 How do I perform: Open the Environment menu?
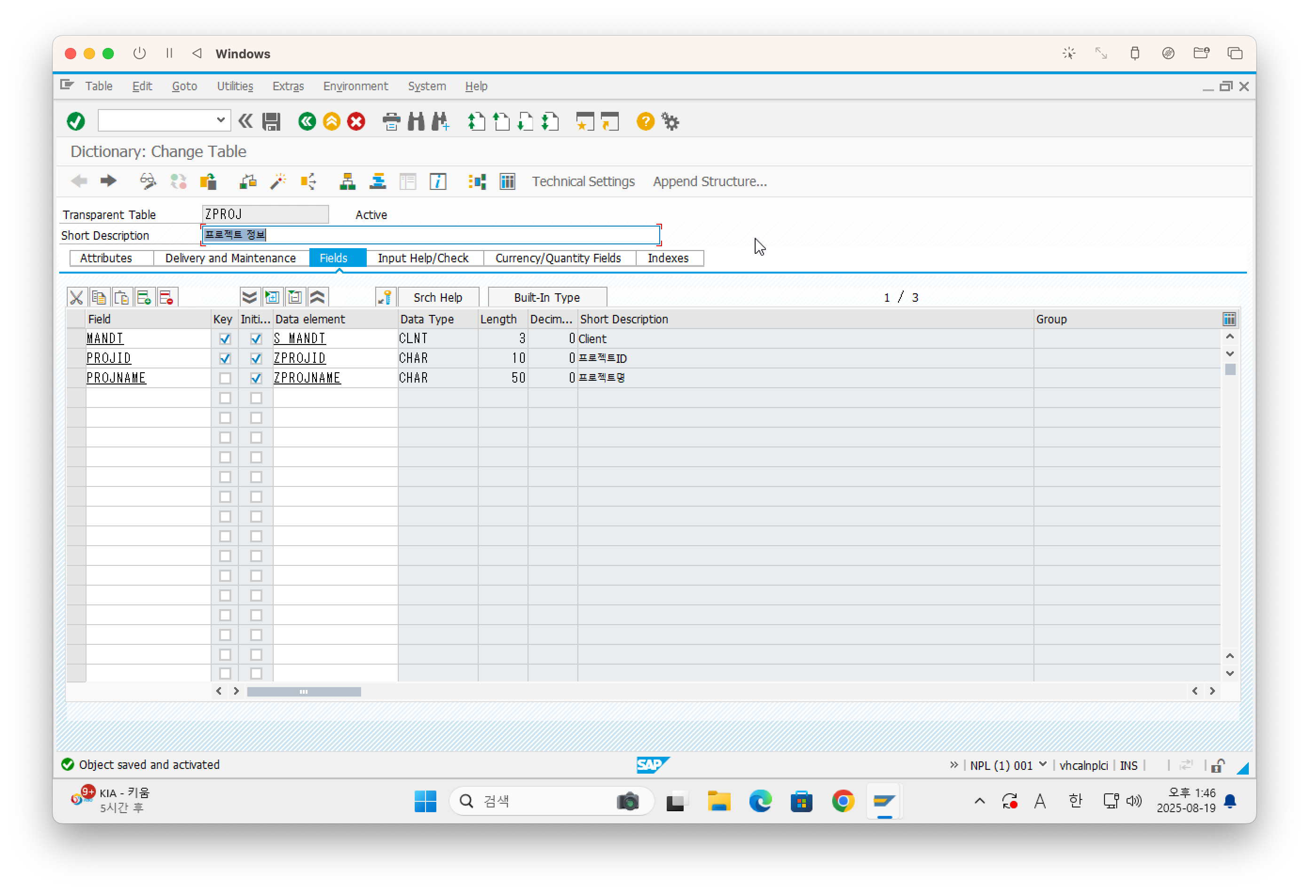(x=355, y=86)
